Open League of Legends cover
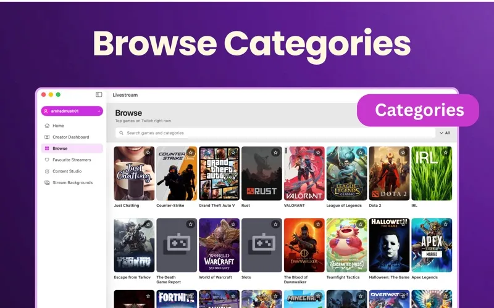The height and width of the screenshot is (308, 494). pyautogui.click(x=347, y=174)
